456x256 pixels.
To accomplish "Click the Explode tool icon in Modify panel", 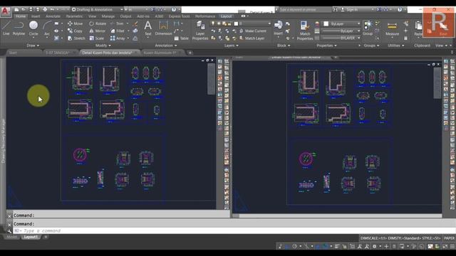I will pos(135,31).
